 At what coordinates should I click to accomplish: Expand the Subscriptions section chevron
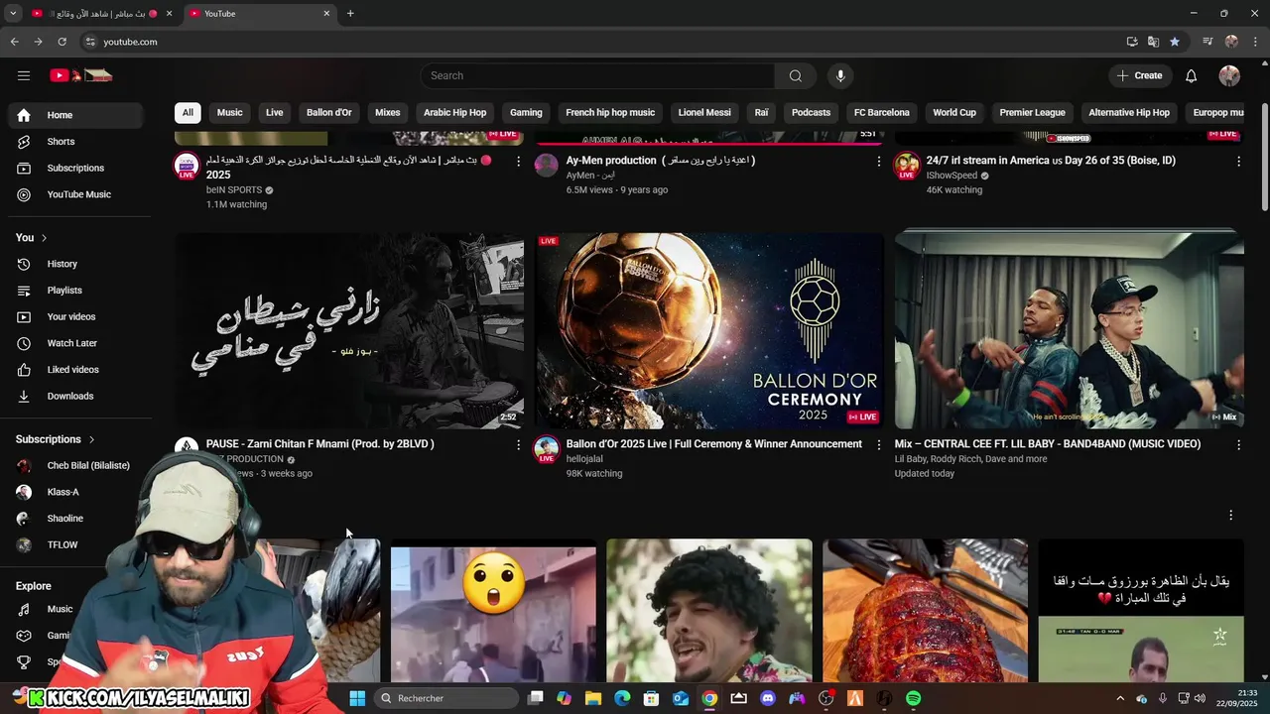tap(91, 439)
